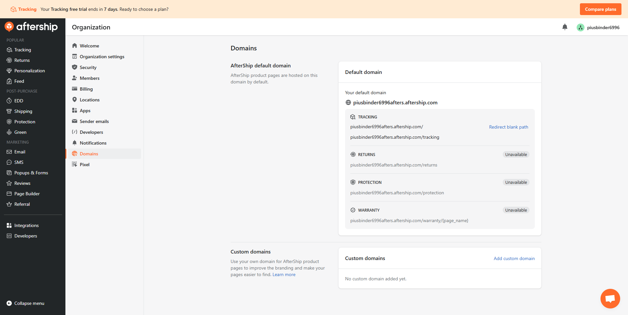The width and height of the screenshot is (628, 315).
Task: Click the Unavailable badge next to Returns
Action: point(516,154)
